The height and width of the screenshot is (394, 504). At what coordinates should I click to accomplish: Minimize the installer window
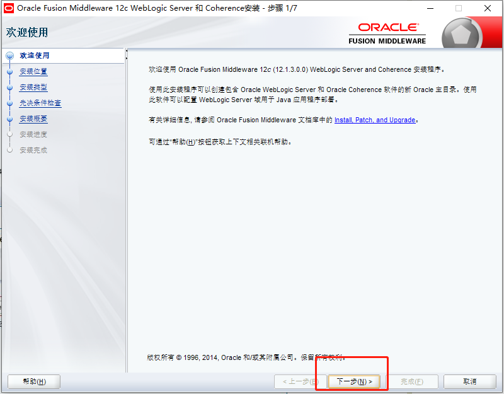pyautogui.click(x=430, y=8)
